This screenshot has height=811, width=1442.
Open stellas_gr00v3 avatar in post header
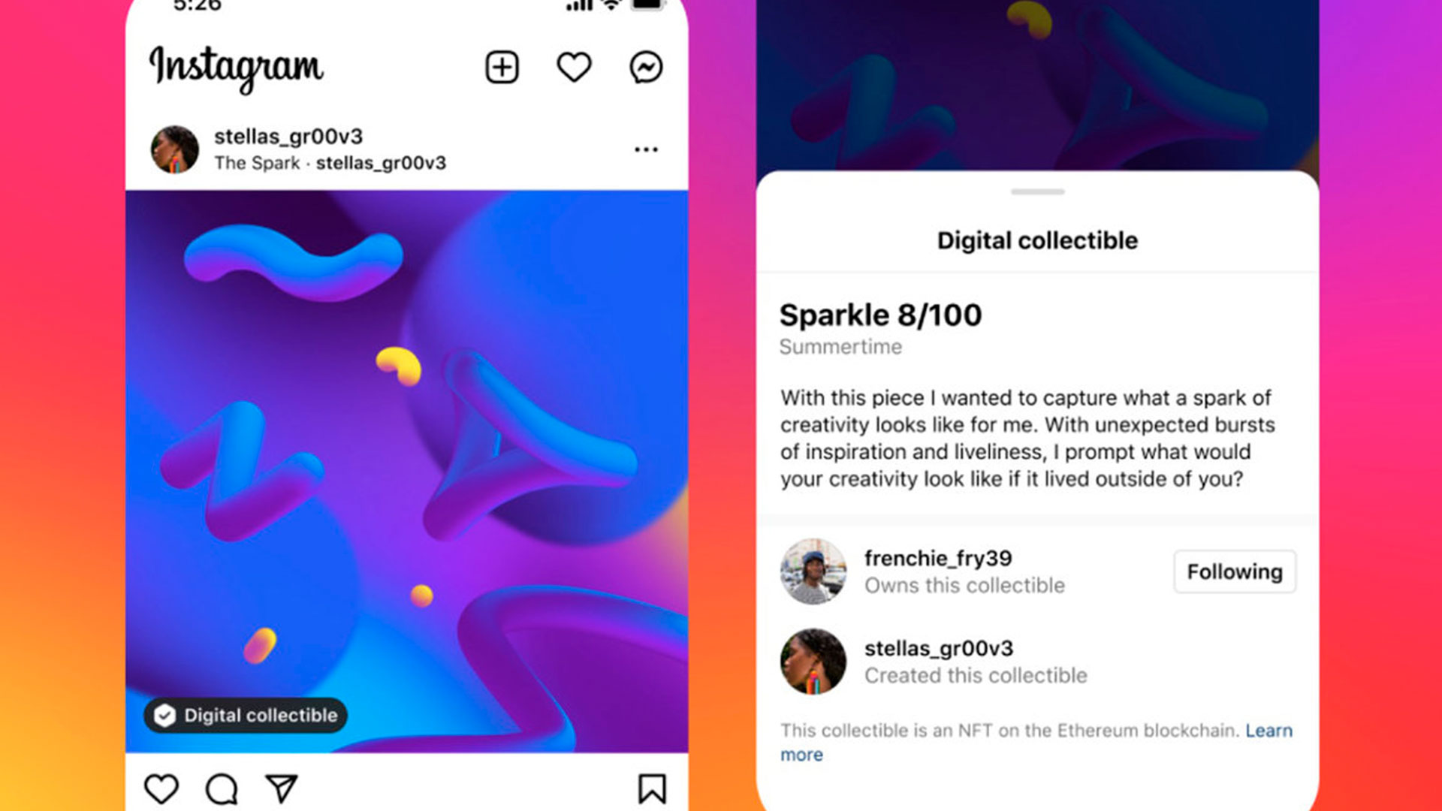click(175, 149)
